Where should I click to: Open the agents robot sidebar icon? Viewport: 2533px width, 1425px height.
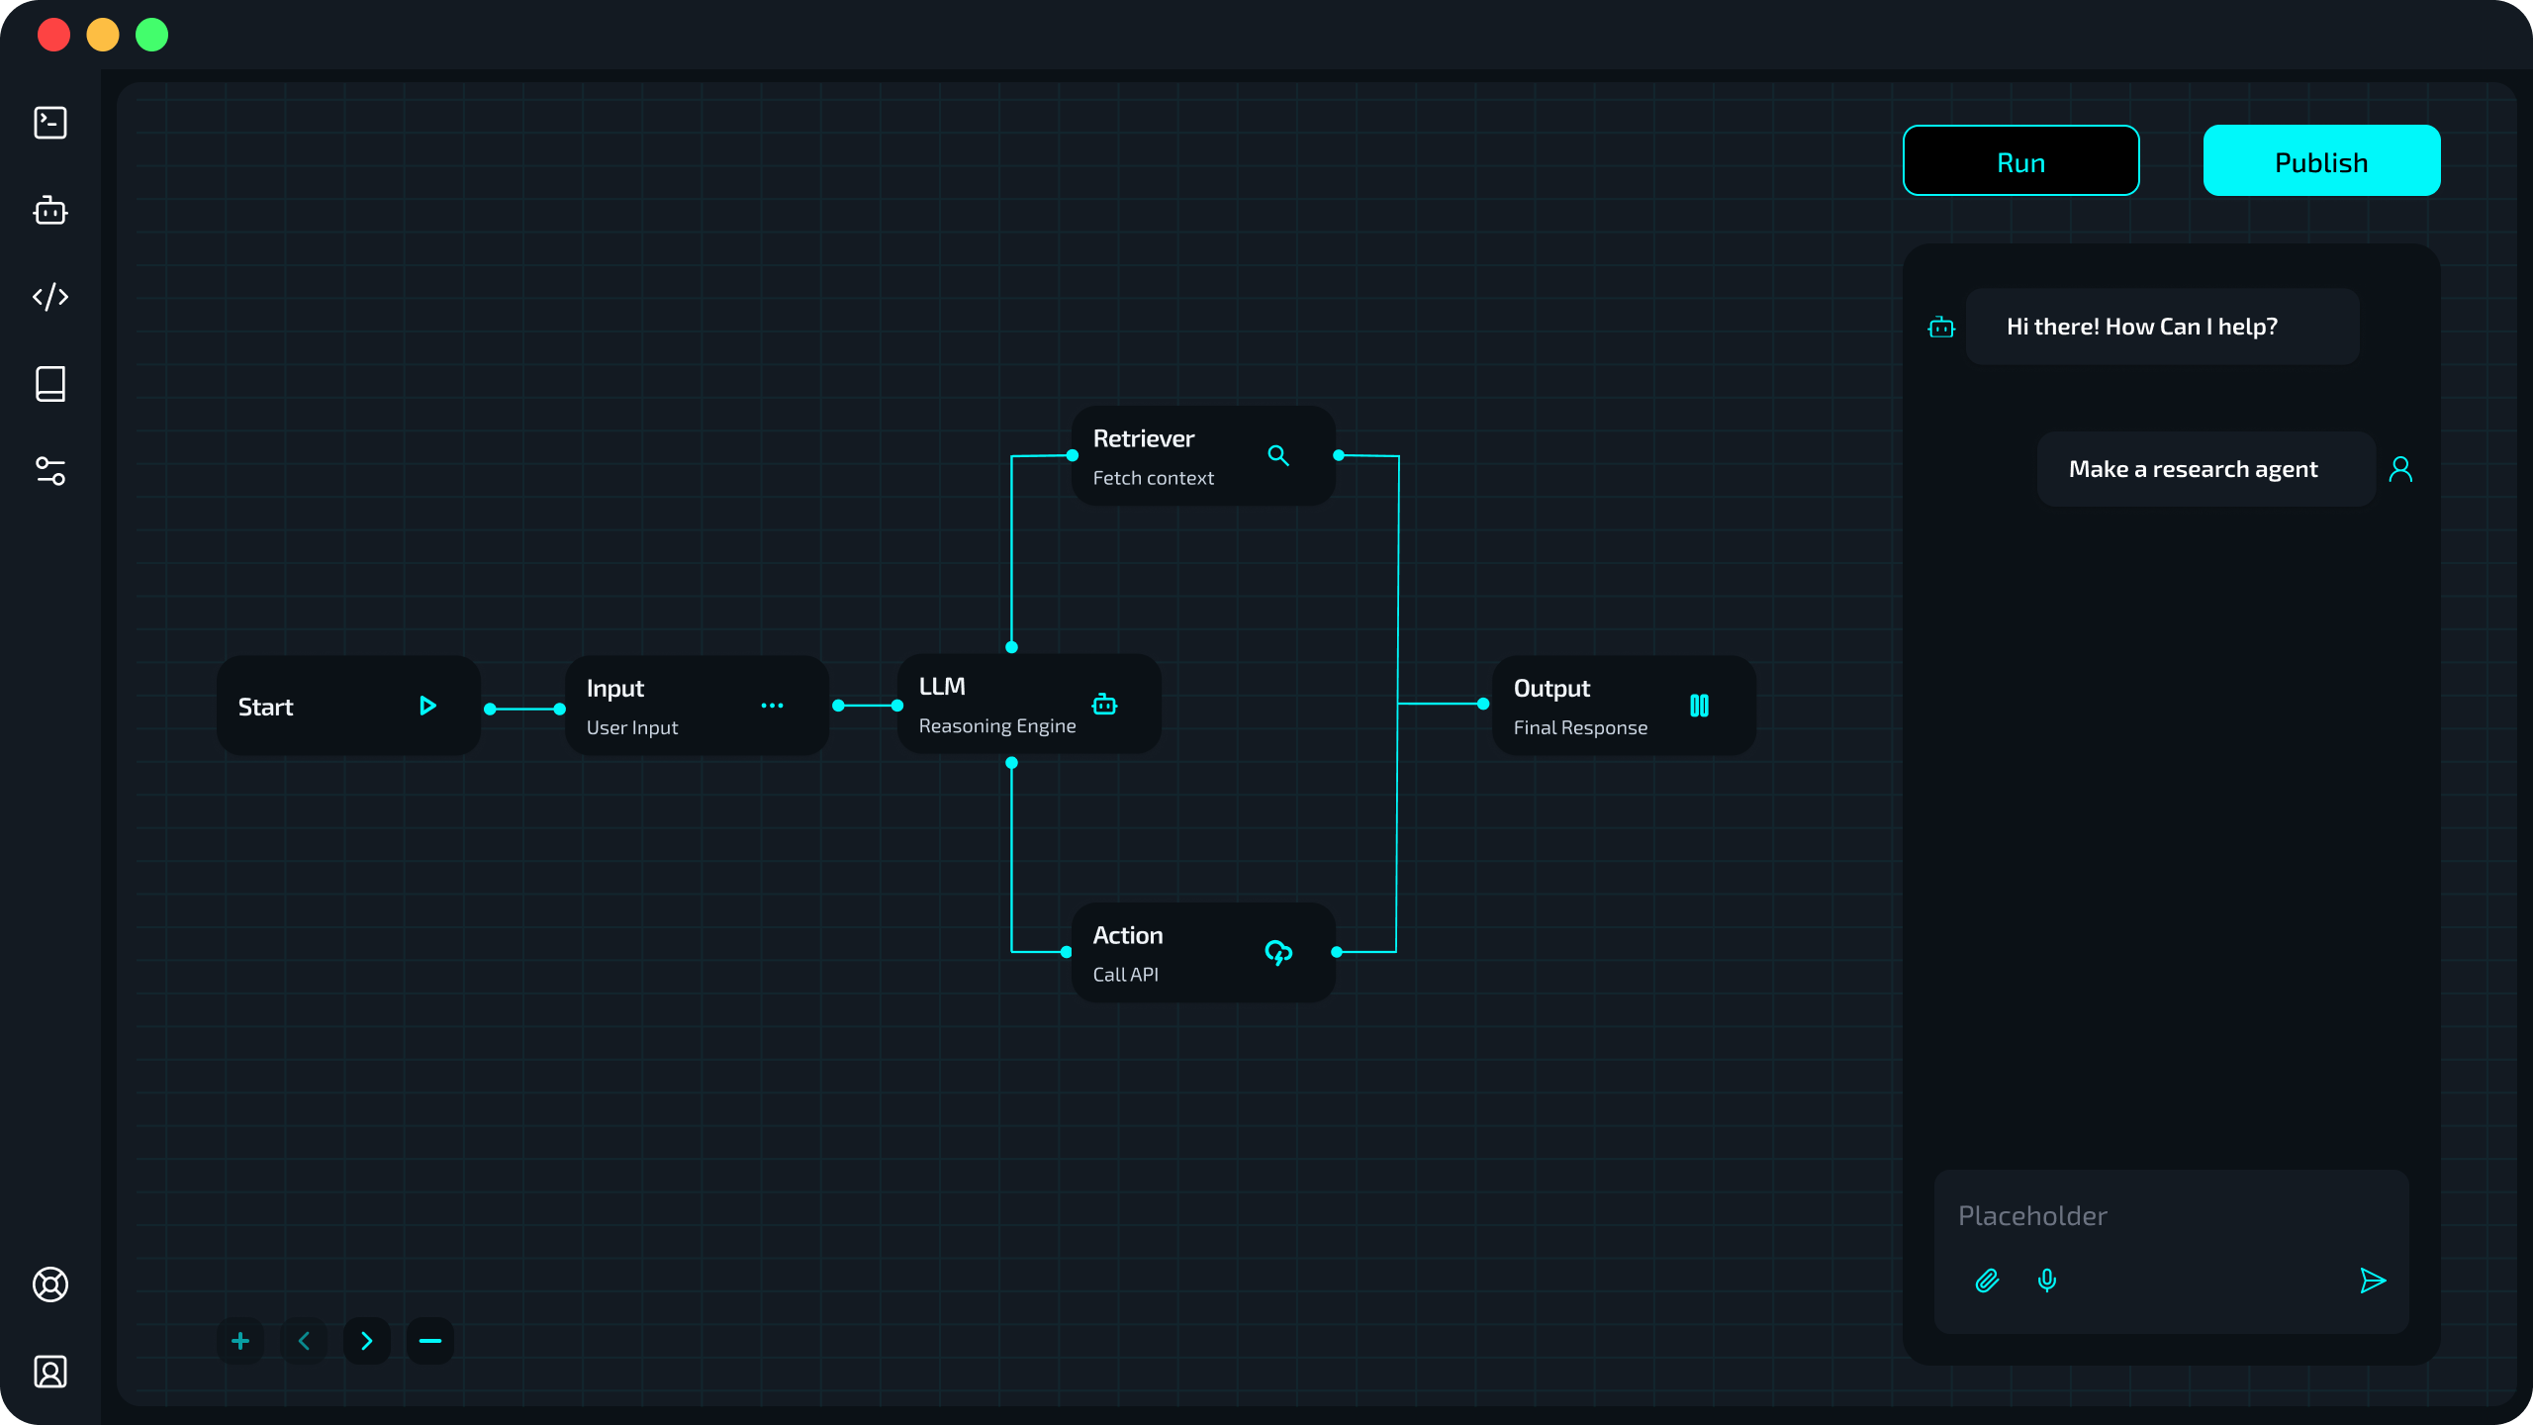click(50, 210)
